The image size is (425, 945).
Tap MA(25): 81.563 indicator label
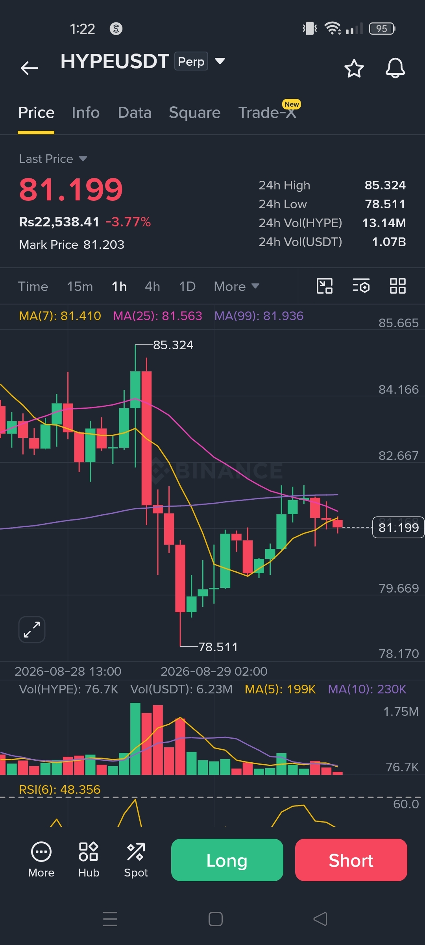pyautogui.click(x=157, y=316)
